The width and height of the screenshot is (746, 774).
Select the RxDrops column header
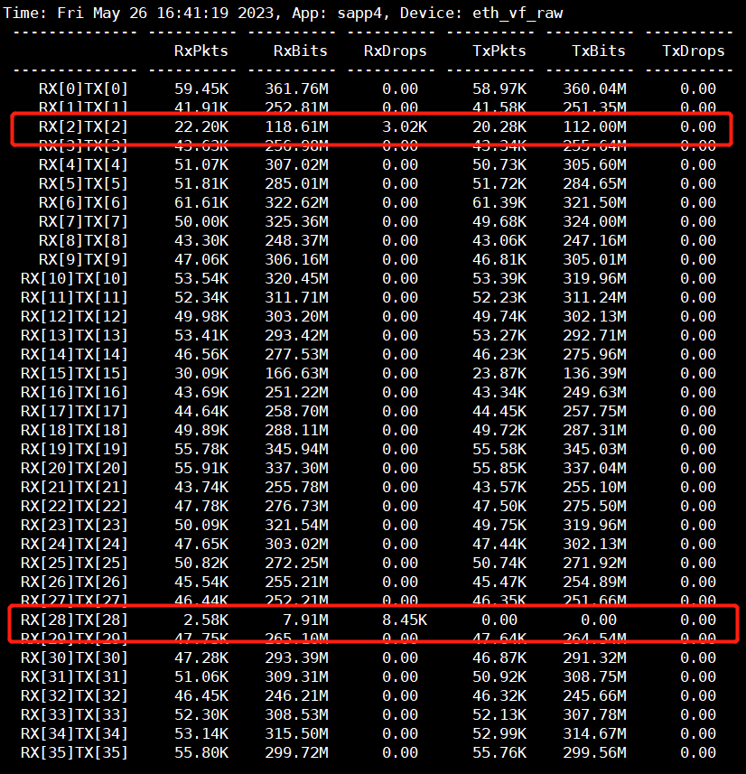pyautogui.click(x=395, y=51)
